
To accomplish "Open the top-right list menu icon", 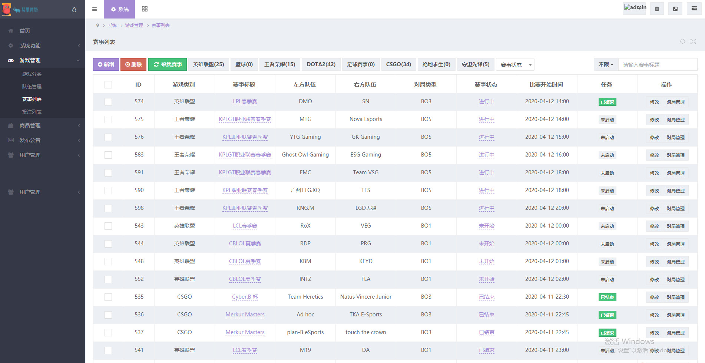I will [694, 9].
